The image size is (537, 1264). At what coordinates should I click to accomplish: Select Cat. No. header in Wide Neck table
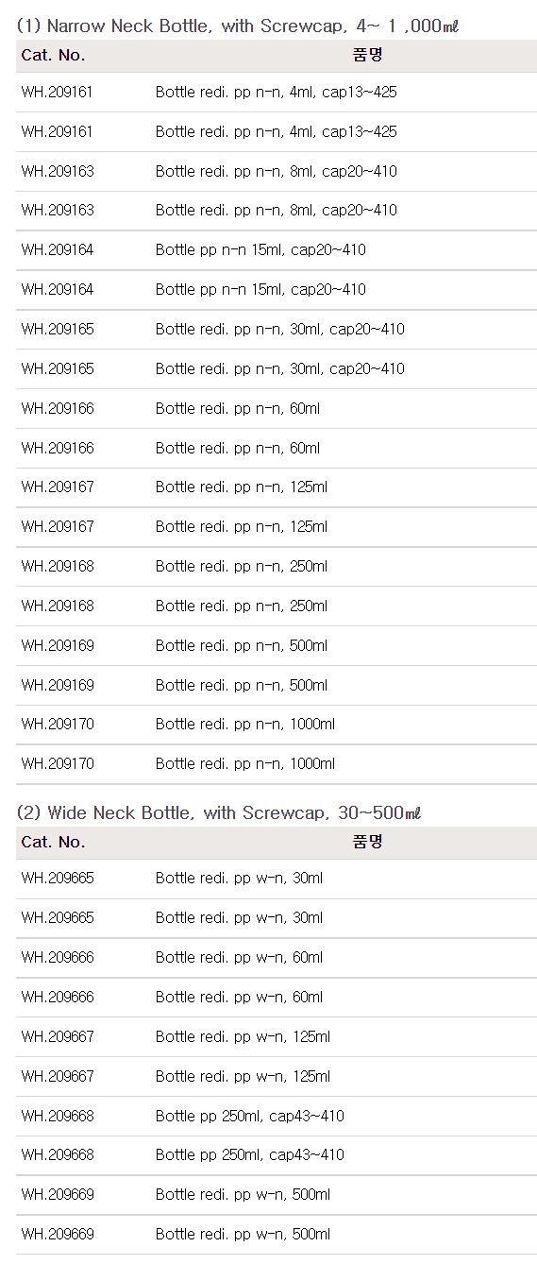click(x=53, y=842)
